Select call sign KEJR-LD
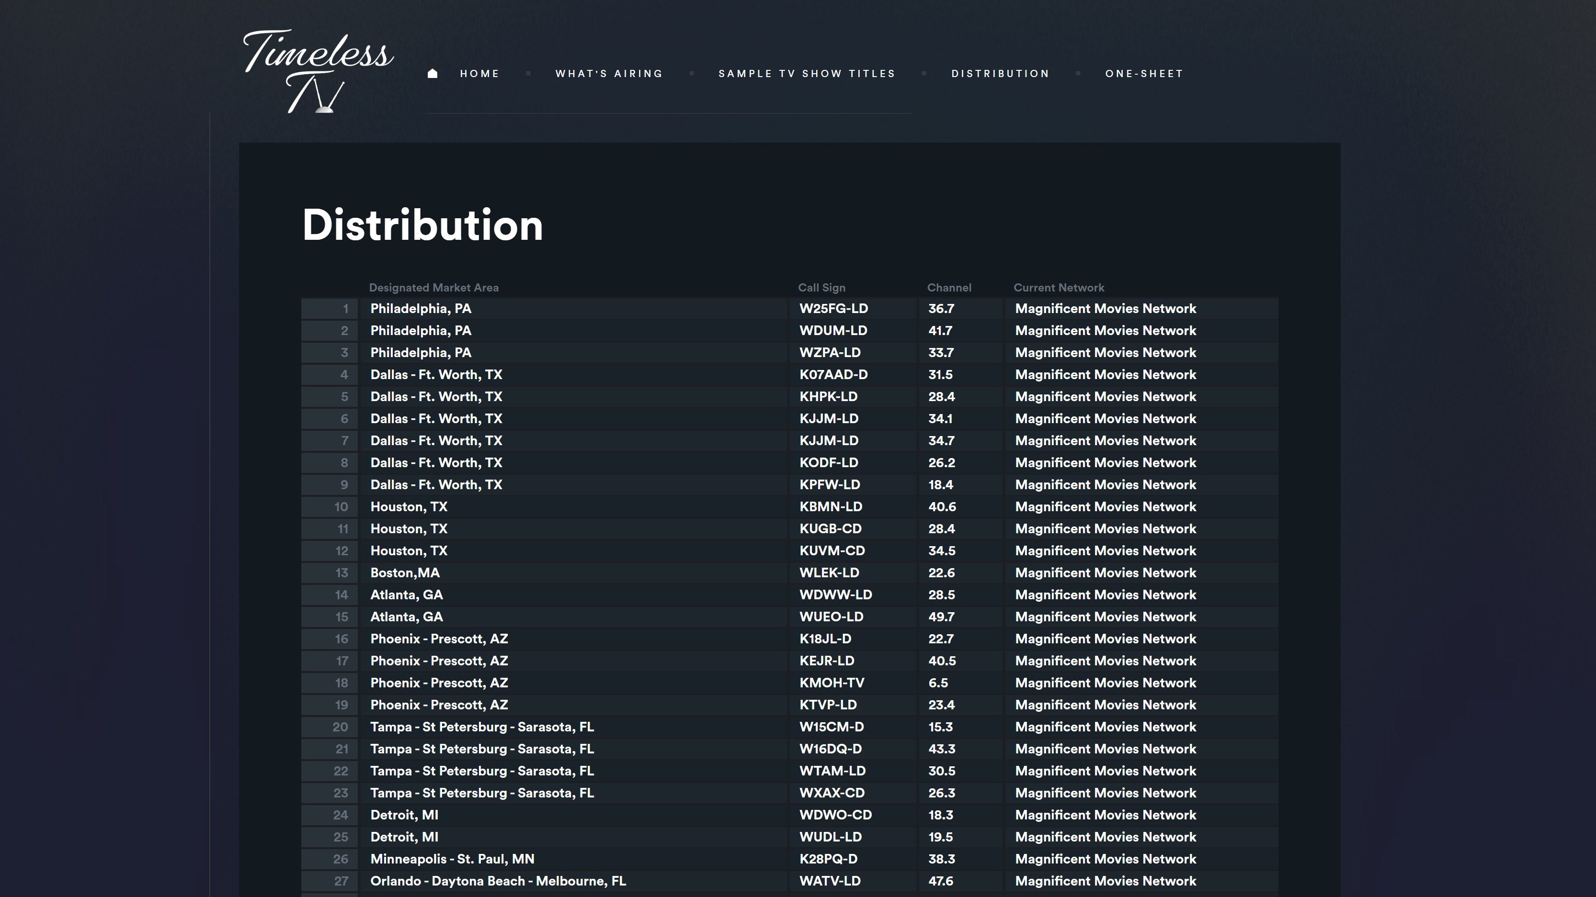This screenshot has height=897, width=1596. pos(827,661)
